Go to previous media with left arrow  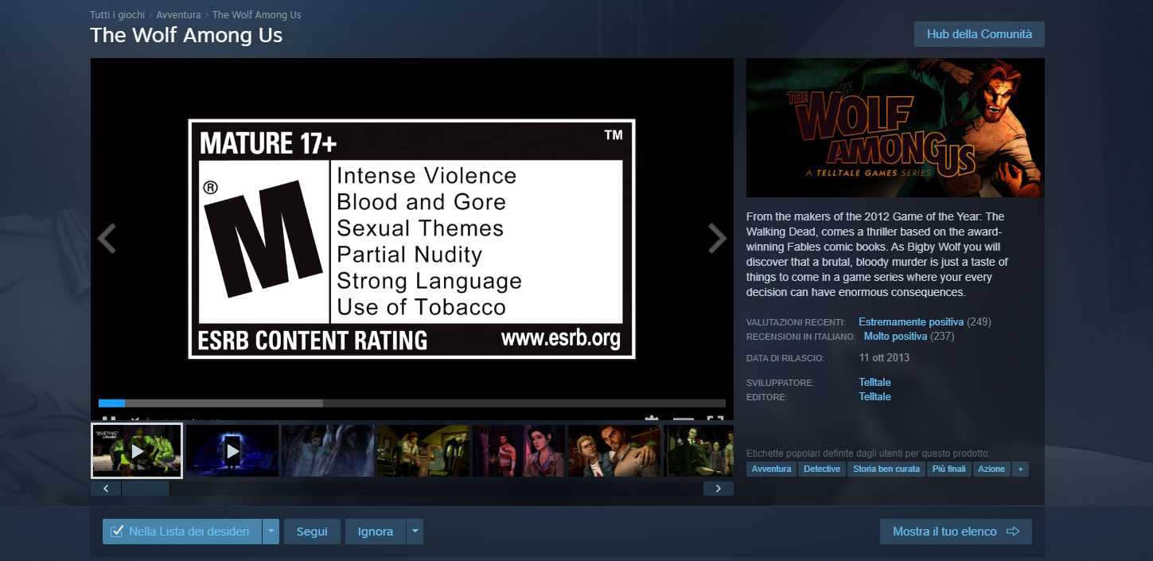[x=107, y=238]
